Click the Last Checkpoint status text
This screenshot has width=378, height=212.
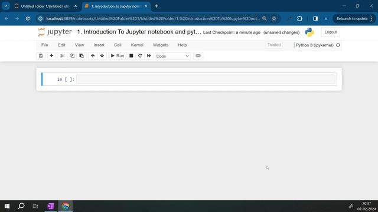232,32
